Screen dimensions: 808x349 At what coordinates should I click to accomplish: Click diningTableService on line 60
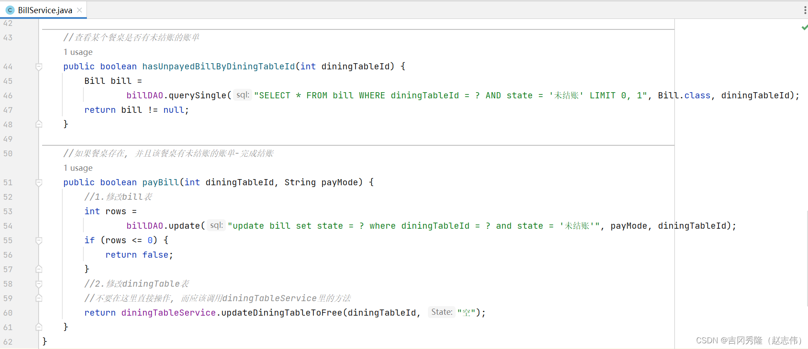[169, 313]
